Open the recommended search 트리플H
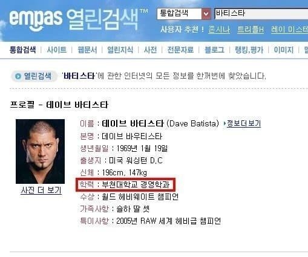 tap(251, 30)
